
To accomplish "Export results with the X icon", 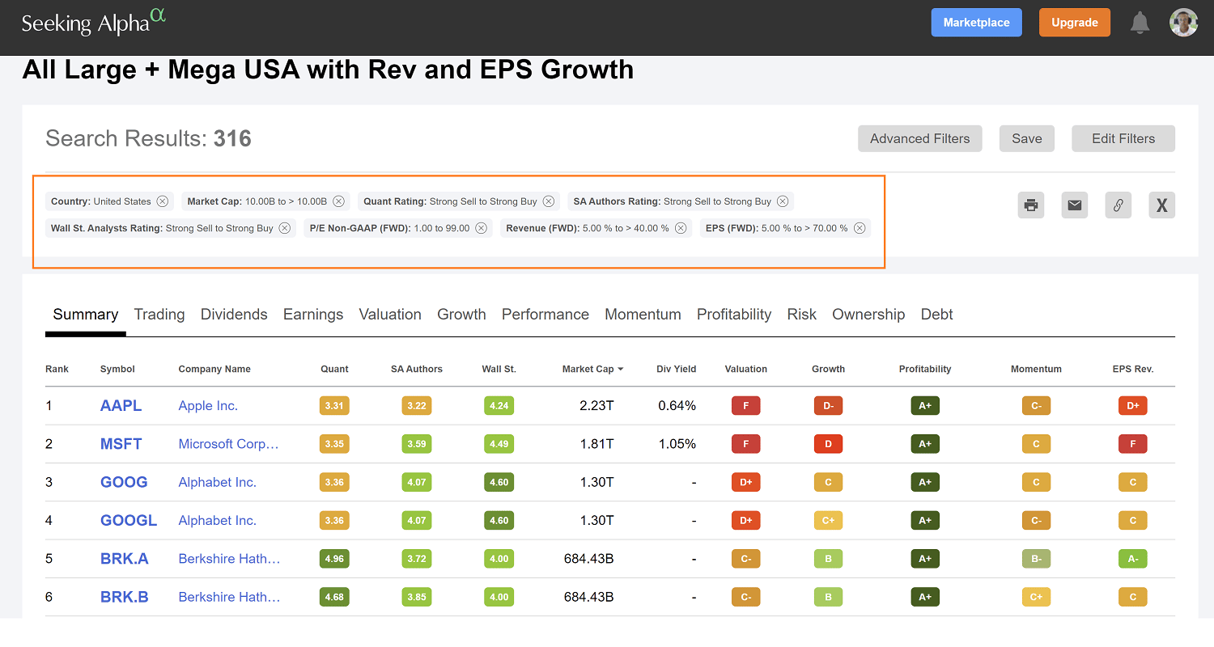I will tap(1162, 205).
